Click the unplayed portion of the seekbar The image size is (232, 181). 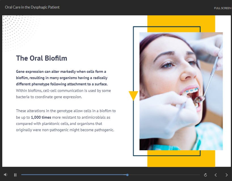164,175
